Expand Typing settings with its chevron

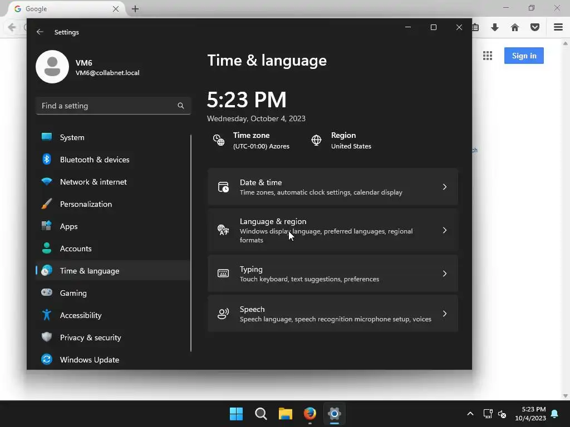point(445,274)
